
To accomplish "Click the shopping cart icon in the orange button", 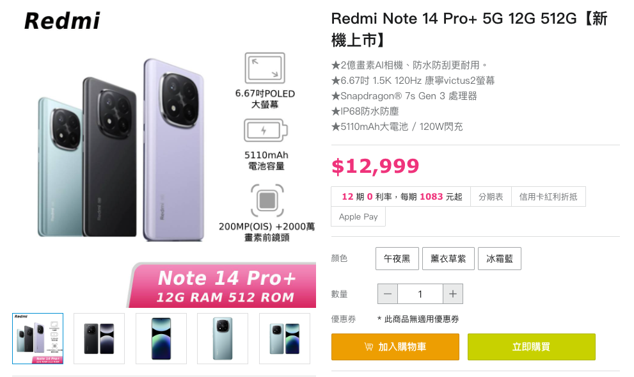I will [369, 347].
